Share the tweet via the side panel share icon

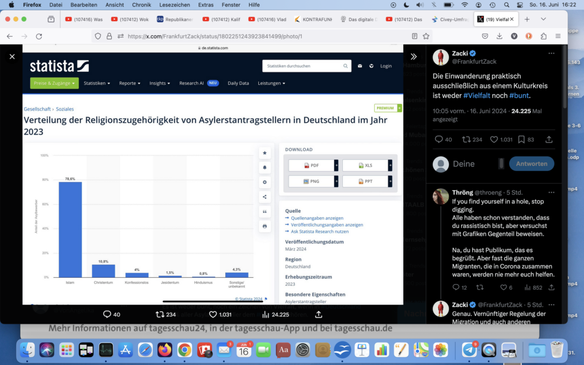pyautogui.click(x=549, y=139)
